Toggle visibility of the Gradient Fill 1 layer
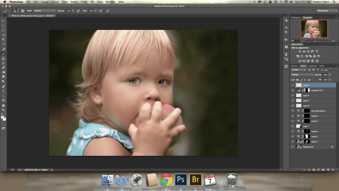Screen dimensions: 339x191 293,90
